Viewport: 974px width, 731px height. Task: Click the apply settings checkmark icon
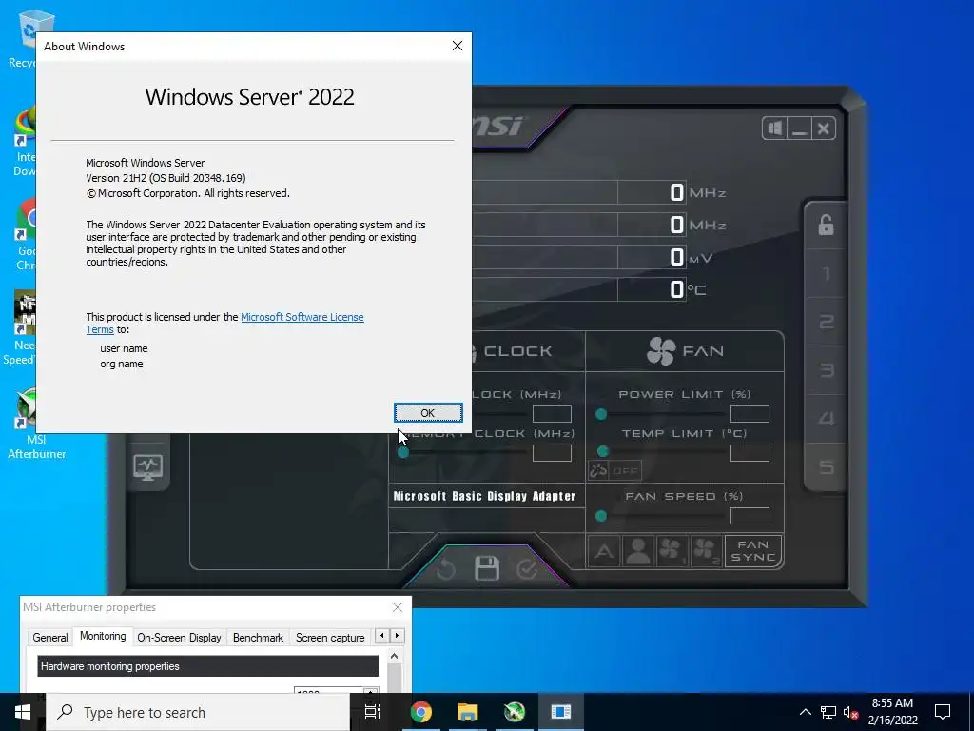pyautogui.click(x=527, y=569)
